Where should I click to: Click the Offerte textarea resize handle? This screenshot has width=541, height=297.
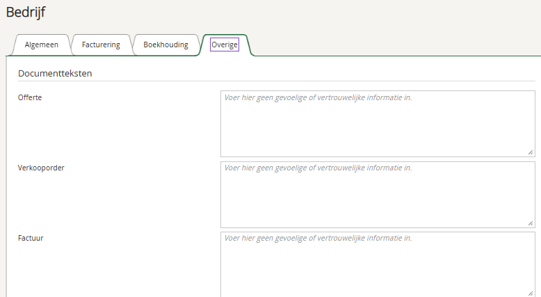point(531,152)
